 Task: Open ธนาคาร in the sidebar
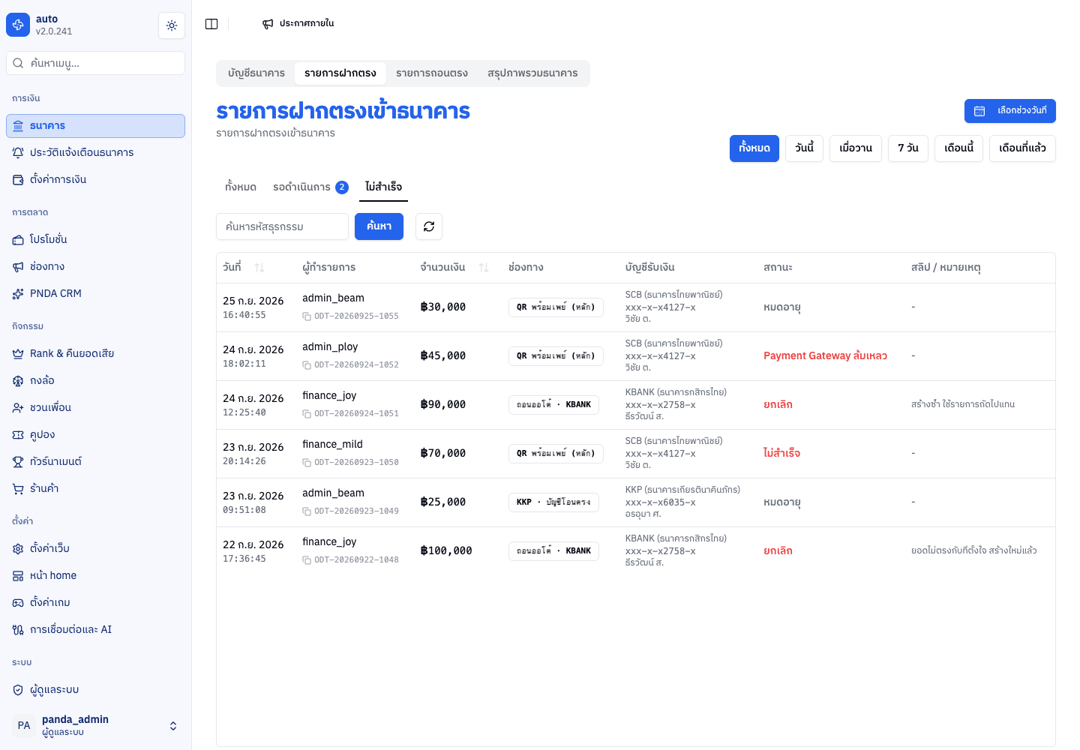pos(95,126)
